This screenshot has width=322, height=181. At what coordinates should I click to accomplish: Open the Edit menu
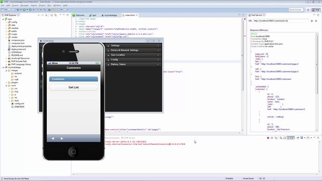click(x=8, y=6)
